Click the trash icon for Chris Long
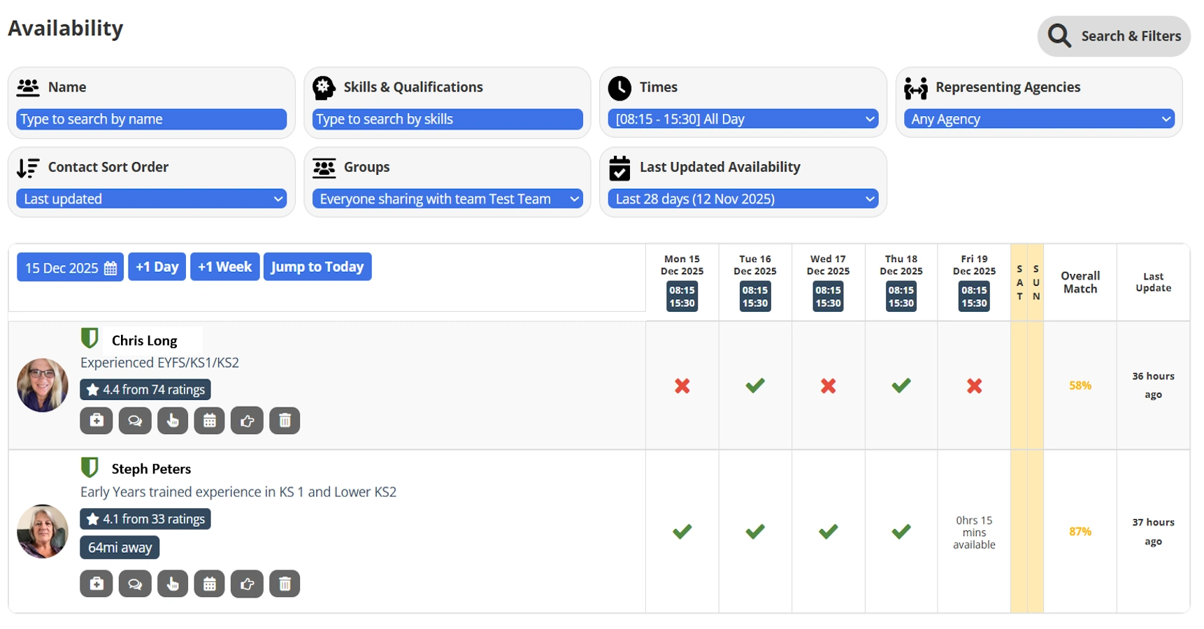1204x629 pixels. (x=285, y=421)
